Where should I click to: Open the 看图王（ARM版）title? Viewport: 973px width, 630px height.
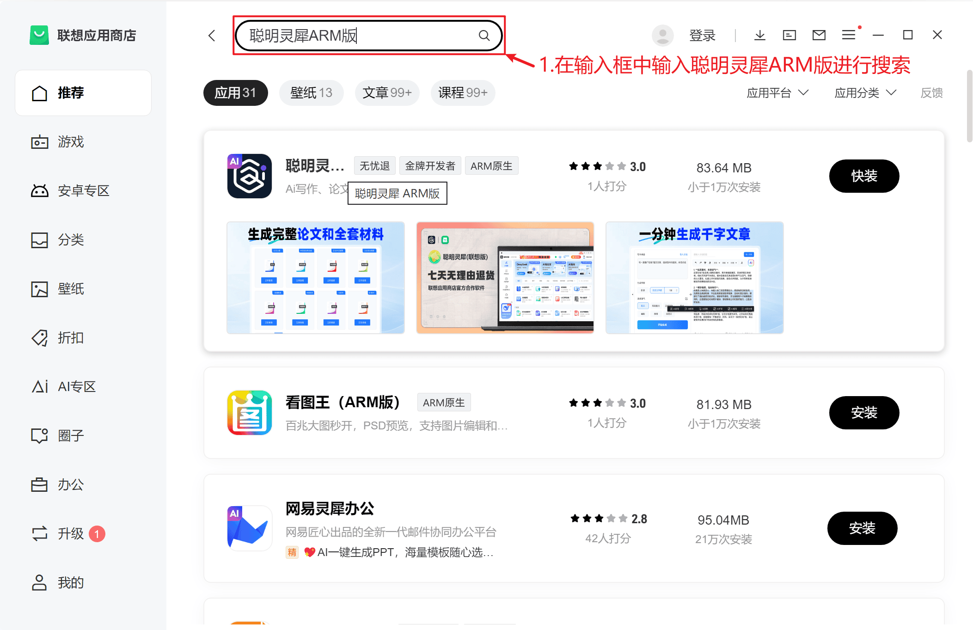tap(343, 402)
